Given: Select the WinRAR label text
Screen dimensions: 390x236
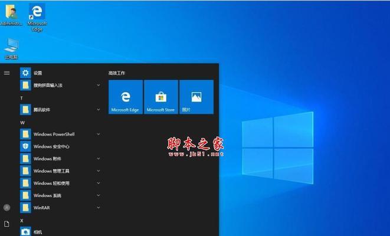Looking at the screenshot, I should pyautogui.click(x=41, y=208).
